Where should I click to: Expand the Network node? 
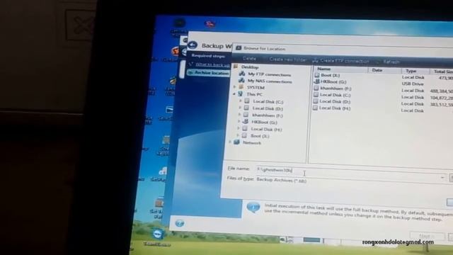[x=230, y=142]
